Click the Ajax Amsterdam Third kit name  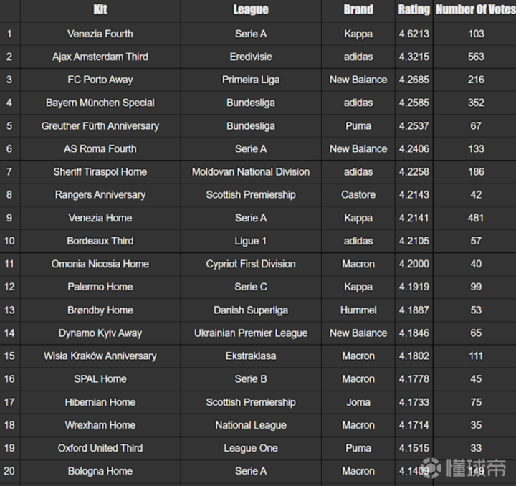100,57
